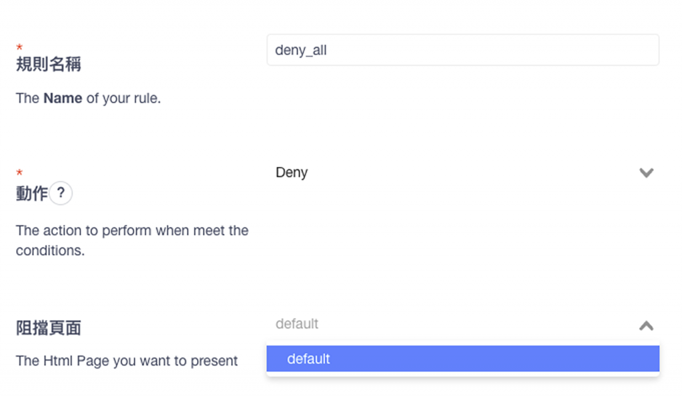Click the grey "default" placeholder text

(297, 324)
